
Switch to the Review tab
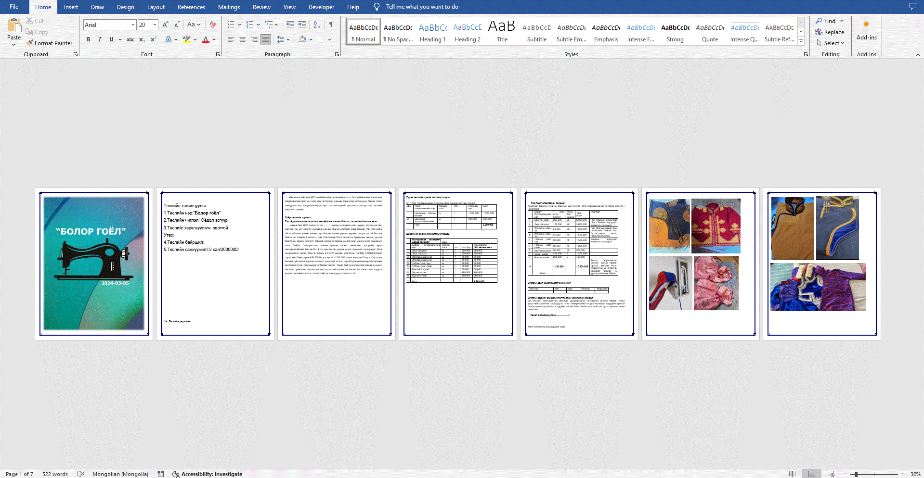click(x=261, y=7)
